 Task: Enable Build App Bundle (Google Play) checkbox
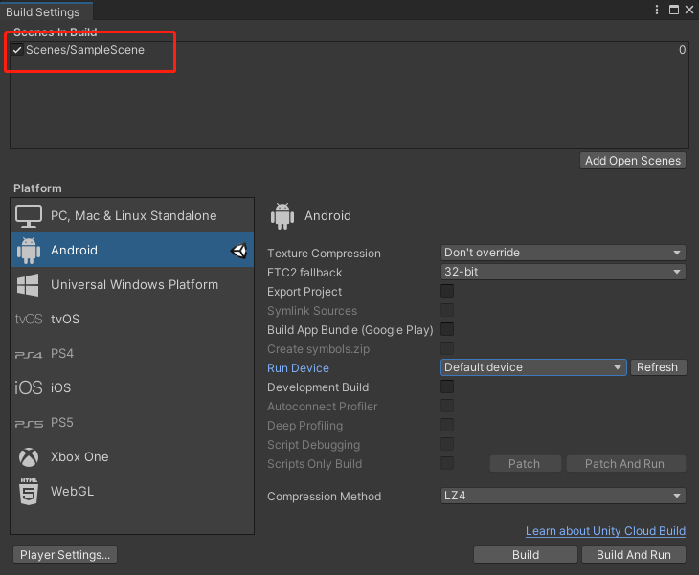447,329
